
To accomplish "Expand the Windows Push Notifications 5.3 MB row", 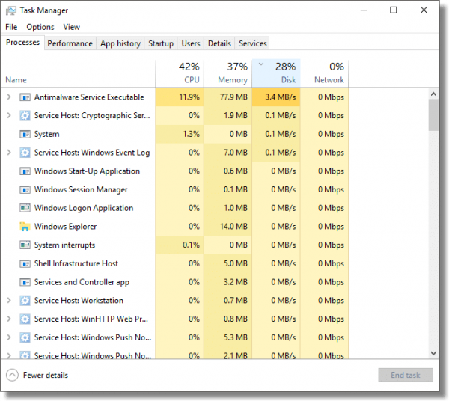I will pyautogui.click(x=9, y=337).
